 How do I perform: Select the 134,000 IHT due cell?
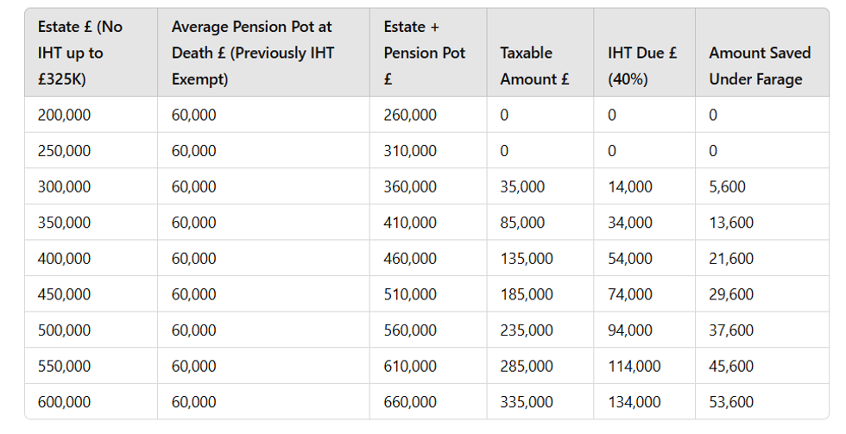[x=634, y=402]
